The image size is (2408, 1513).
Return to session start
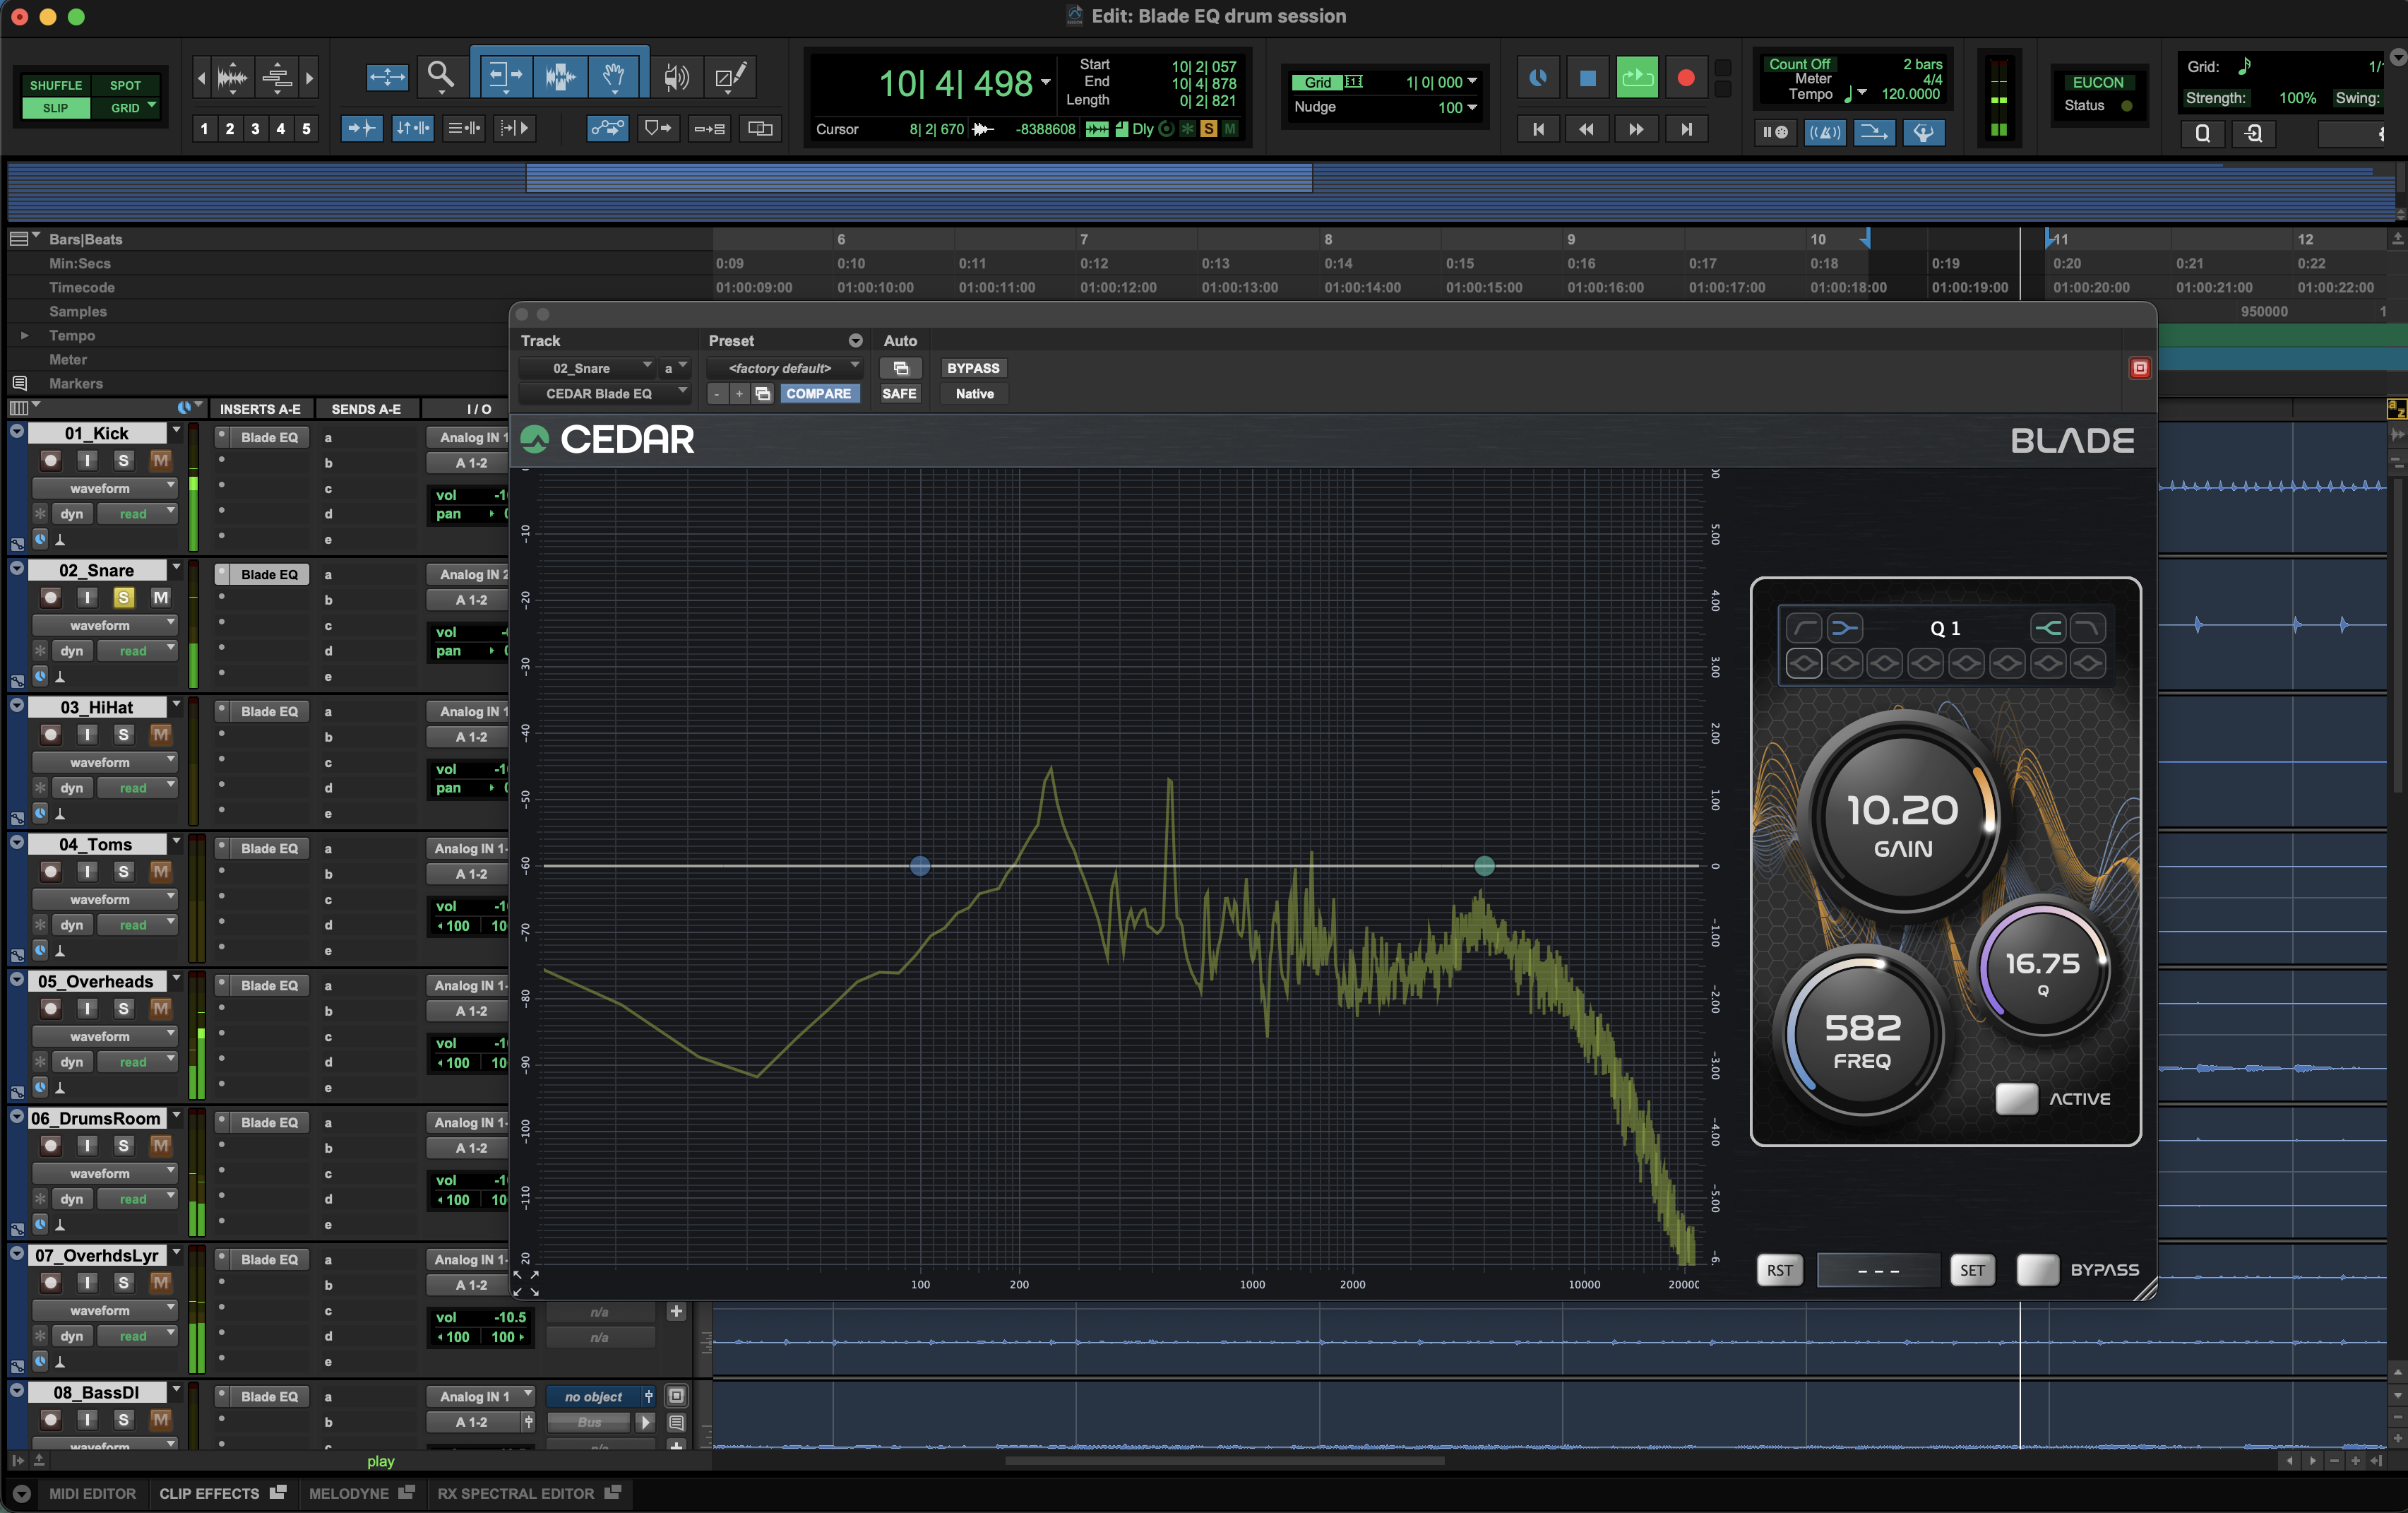1538,129
